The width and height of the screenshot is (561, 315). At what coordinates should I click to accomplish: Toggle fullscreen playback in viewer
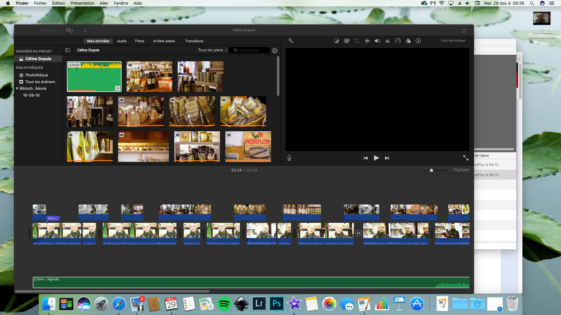(466, 158)
